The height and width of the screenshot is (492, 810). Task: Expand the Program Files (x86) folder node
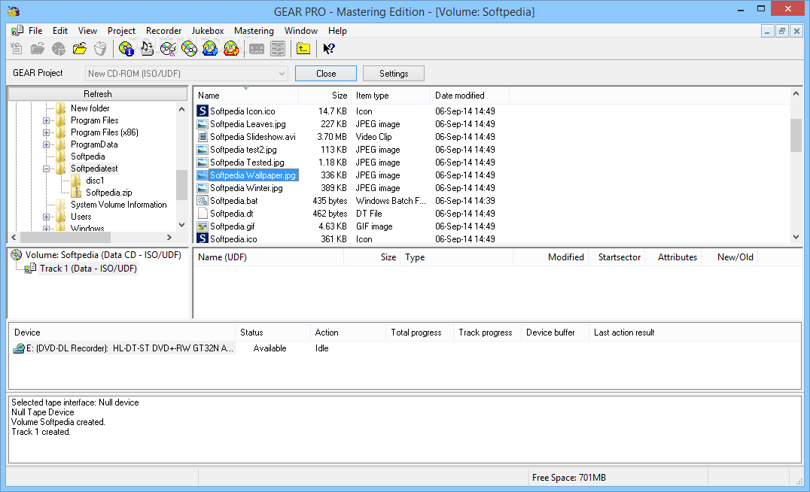tap(47, 132)
